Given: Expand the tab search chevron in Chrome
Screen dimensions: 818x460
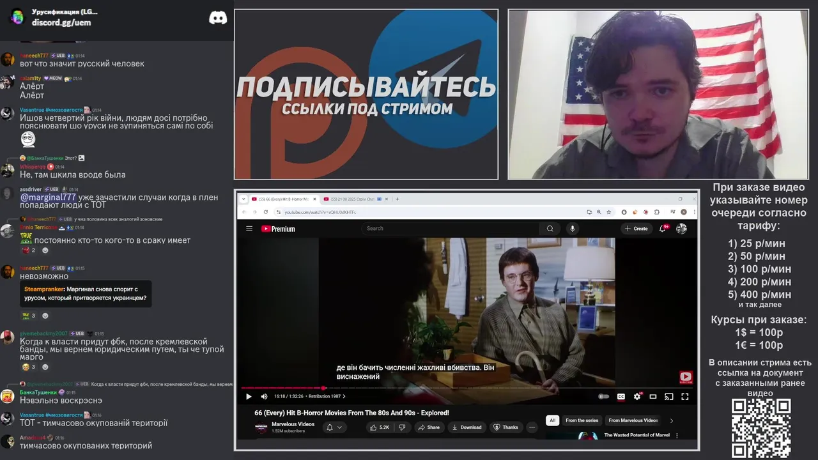Looking at the screenshot, I should pyautogui.click(x=243, y=199).
